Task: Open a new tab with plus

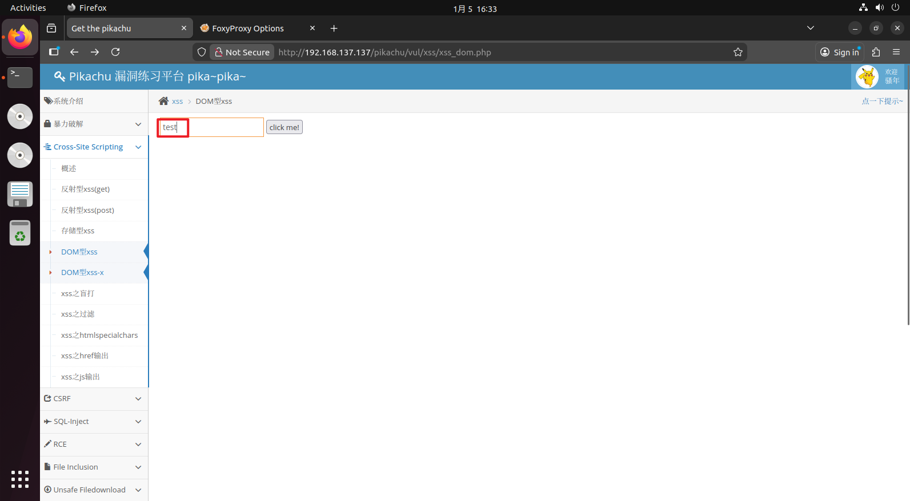Action: coord(334,28)
